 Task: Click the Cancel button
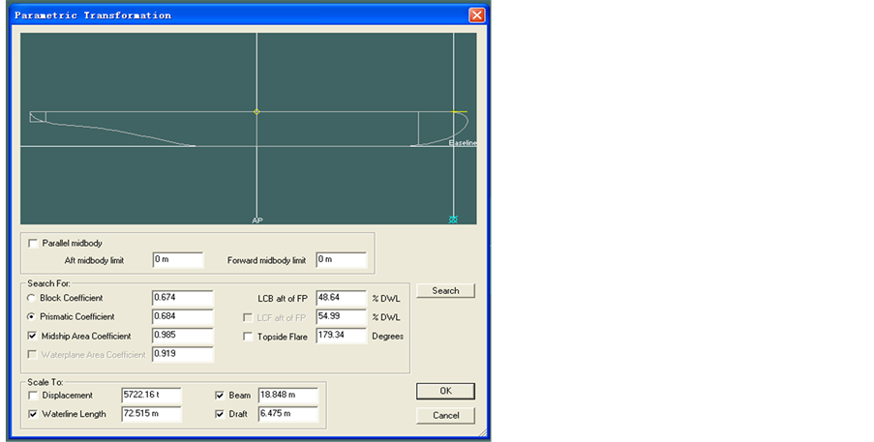445,415
